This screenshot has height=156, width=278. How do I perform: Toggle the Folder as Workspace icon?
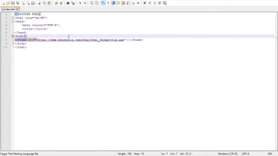133,3
